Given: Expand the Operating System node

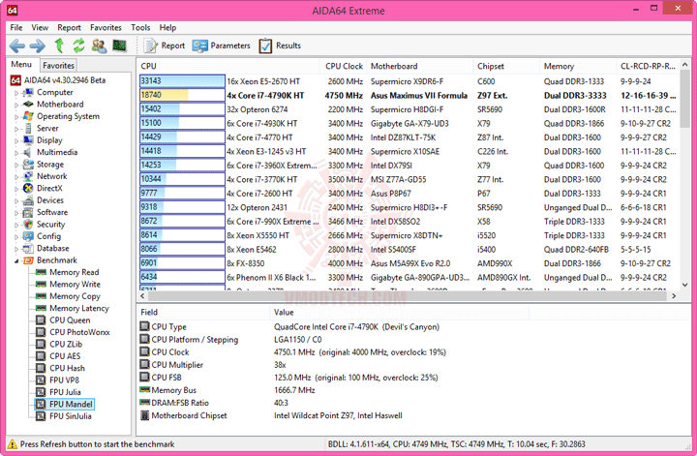Looking at the screenshot, I should click(16, 117).
